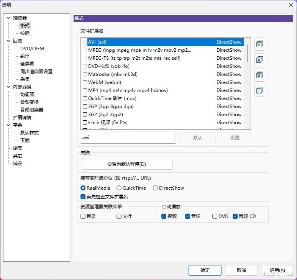Select the 回放 tree item

click(18, 41)
